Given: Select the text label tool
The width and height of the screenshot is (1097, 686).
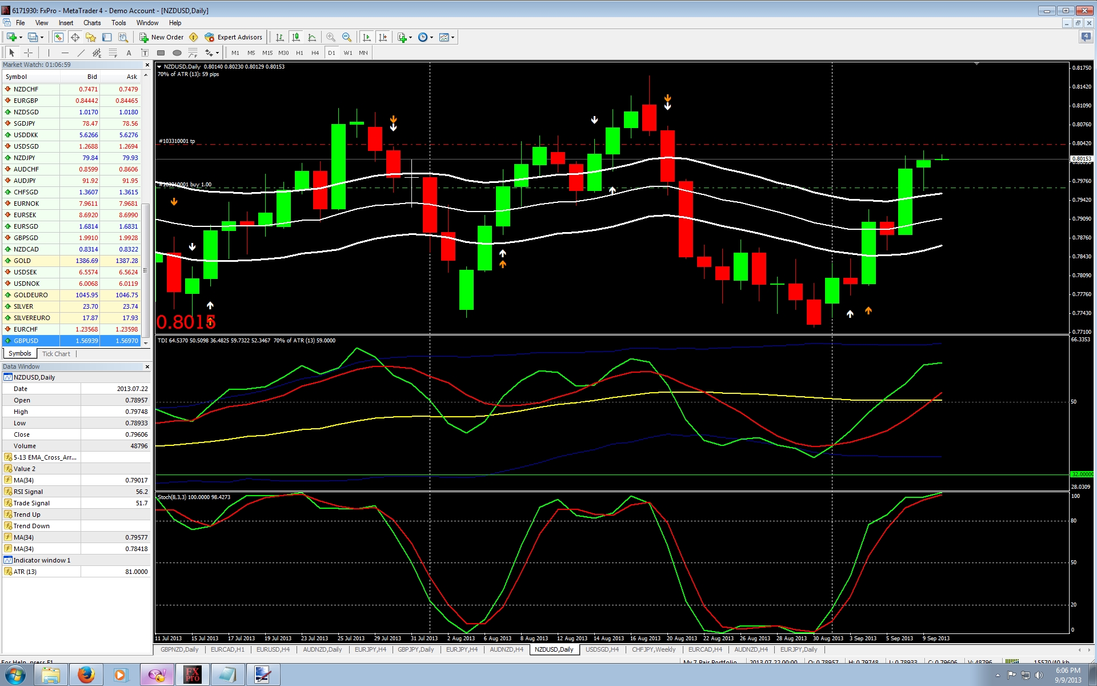Looking at the screenshot, I should tap(145, 53).
